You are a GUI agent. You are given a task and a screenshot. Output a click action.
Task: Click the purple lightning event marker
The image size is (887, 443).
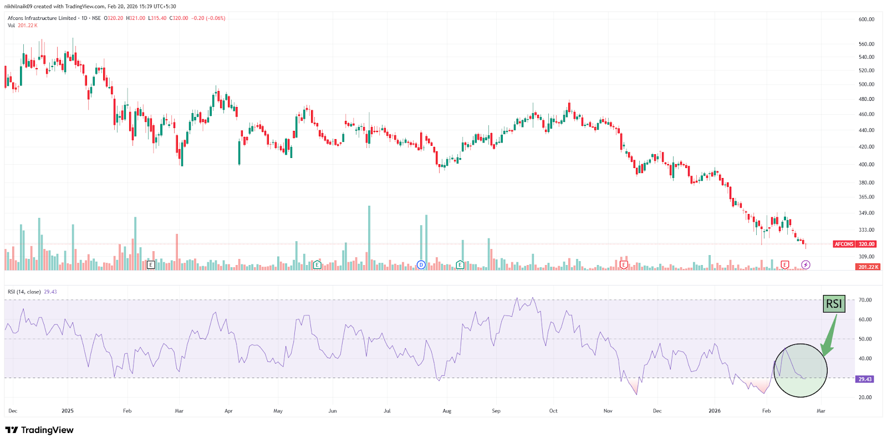pyautogui.click(x=806, y=265)
